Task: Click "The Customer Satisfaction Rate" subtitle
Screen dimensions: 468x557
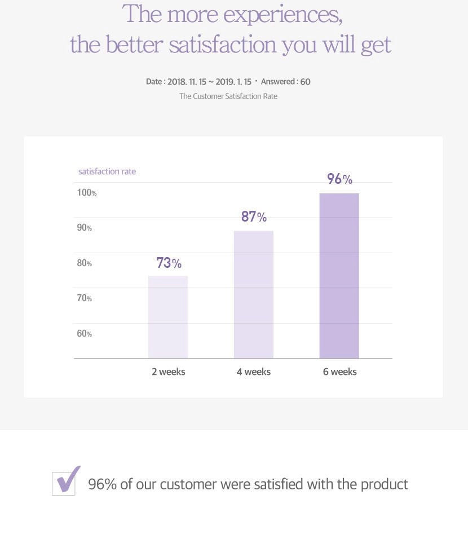Action: [x=228, y=96]
